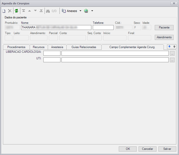This screenshot has width=179, height=155.
Task: Go to last record arrow icon
Action: pyautogui.click(x=41, y=11)
